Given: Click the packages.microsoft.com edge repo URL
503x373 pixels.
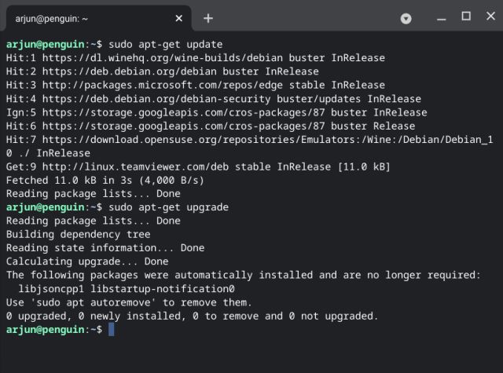Looking at the screenshot, I should pyautogui.click(x=163, y=86).
